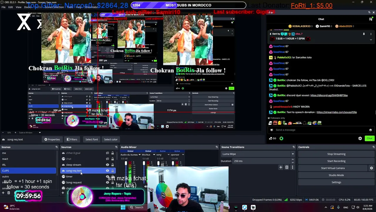Open the Edit menu

click(x=11, y=7)
